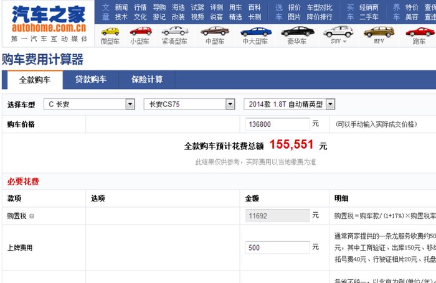Open the 行情 navigation link
The image size is (436, 283).
140,7
